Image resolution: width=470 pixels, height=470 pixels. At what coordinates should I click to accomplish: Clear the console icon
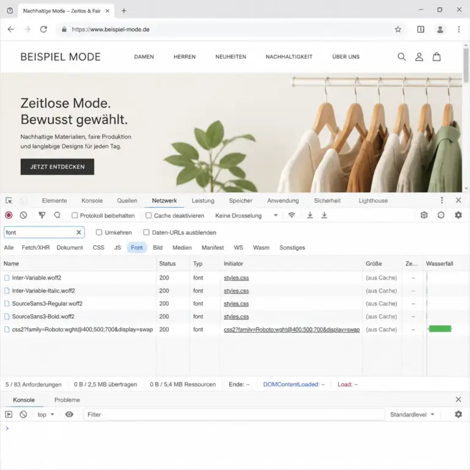click(23, 414)
